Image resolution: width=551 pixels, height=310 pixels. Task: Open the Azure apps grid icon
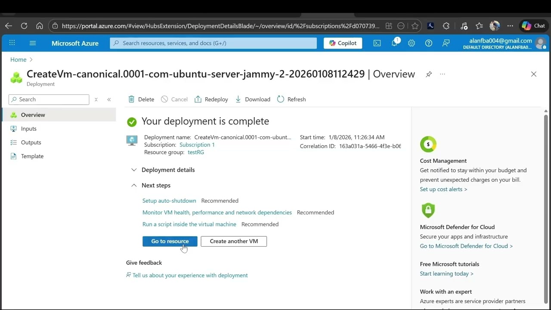point(12,43)
